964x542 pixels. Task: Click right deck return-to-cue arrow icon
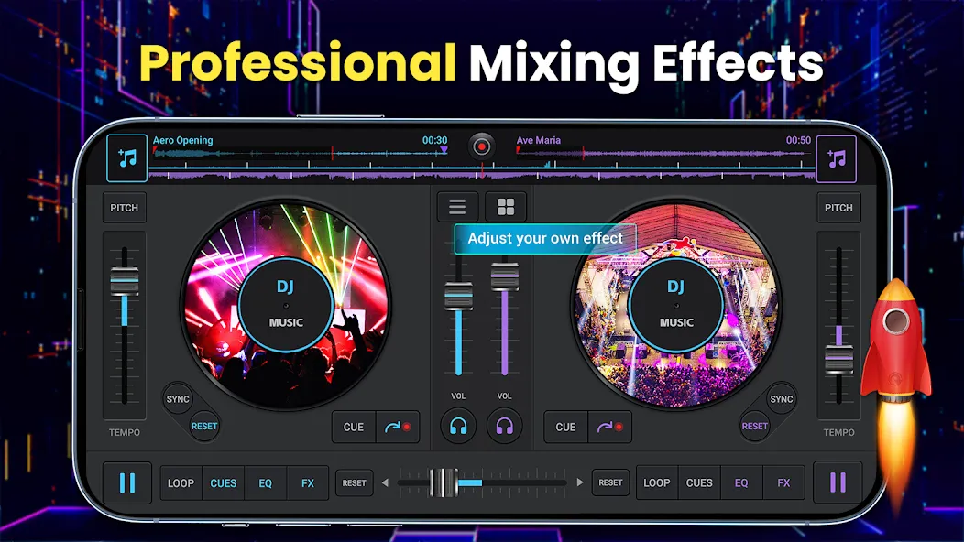(610, 427)
